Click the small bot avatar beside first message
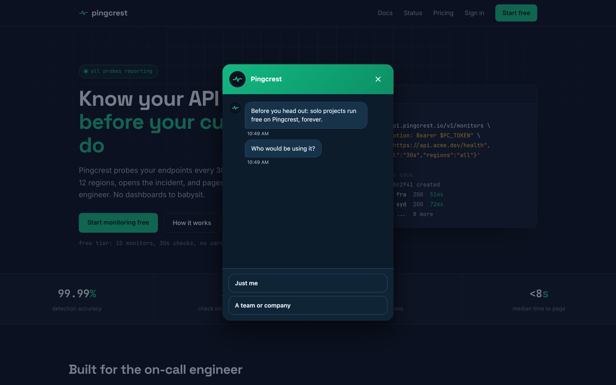Image resolution: width=616 pixels, height=385 pixels. [235, 108]
